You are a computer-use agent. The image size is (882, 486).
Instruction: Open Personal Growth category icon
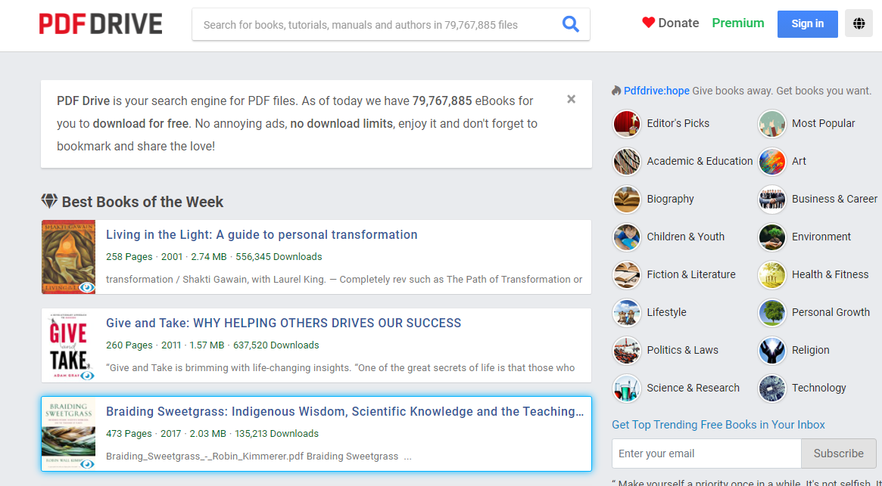pos(771,312)
